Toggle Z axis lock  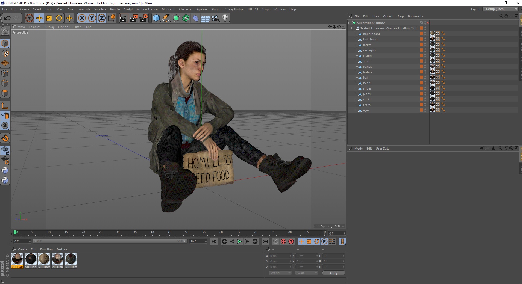(102, 18)
